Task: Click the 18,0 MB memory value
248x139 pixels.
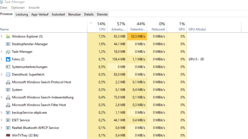Action: [x=119, y=52]
